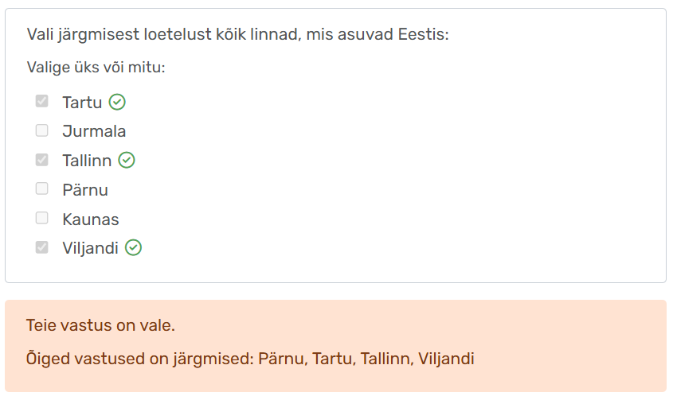Image resolution: width=673 pixels, height=396 pixels.
Task: Toggle the Viljandi checkbox
Action: click(42, 248)
